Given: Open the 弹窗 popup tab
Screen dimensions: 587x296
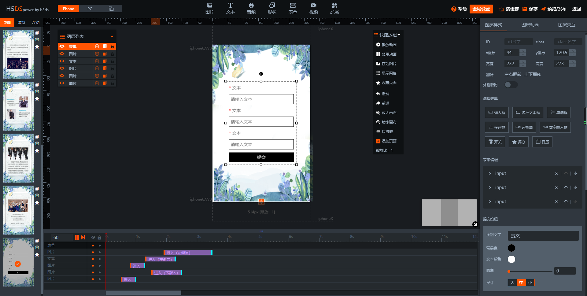Looking at the screenshot, I should tap(21, 23).
